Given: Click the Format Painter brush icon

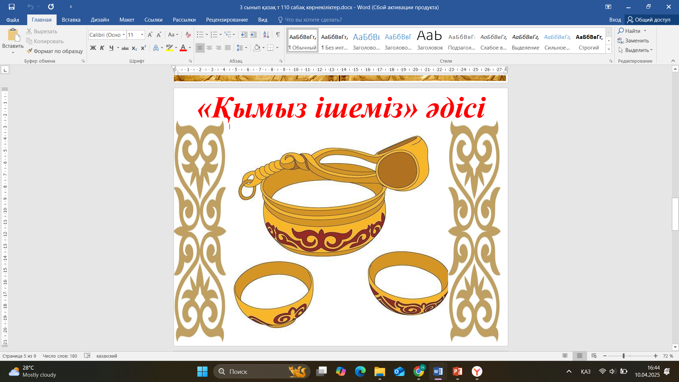Looking at the screenshot, I should tap(30, 51).
